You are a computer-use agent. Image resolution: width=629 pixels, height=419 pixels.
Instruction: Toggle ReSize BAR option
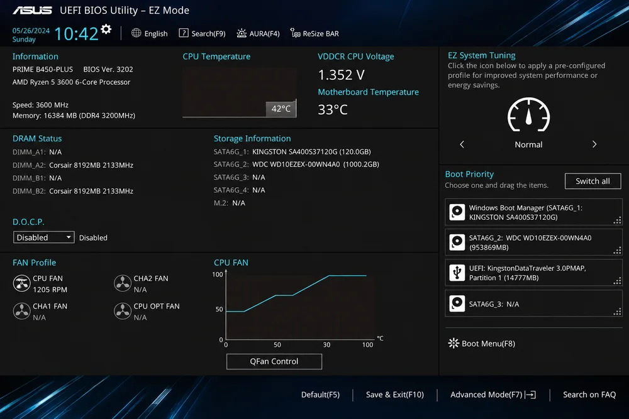[x=314, y=33]
